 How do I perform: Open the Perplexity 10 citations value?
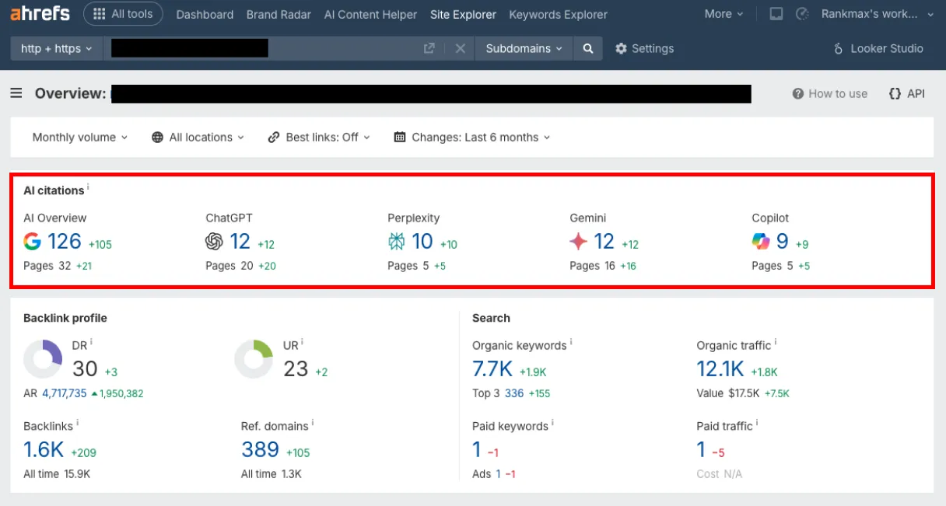pyautogui.click(x=422, y=242)
